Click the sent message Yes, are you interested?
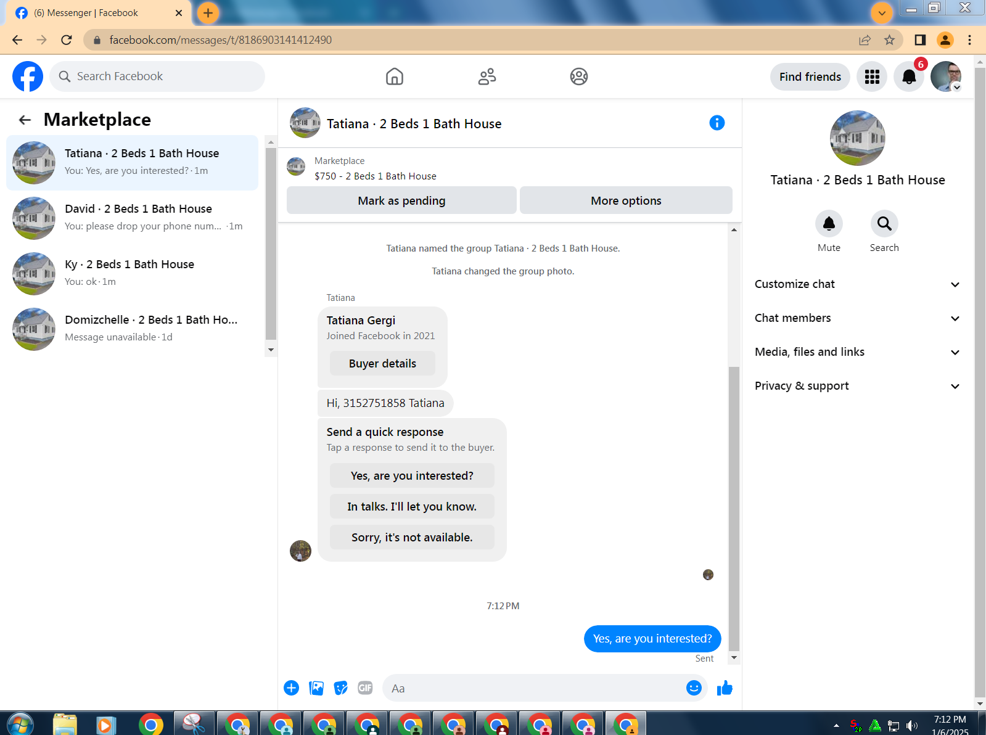 [x=652, y=639]
